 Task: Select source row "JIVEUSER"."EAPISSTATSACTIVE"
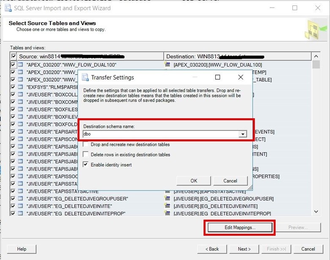[x=63, y=191]
